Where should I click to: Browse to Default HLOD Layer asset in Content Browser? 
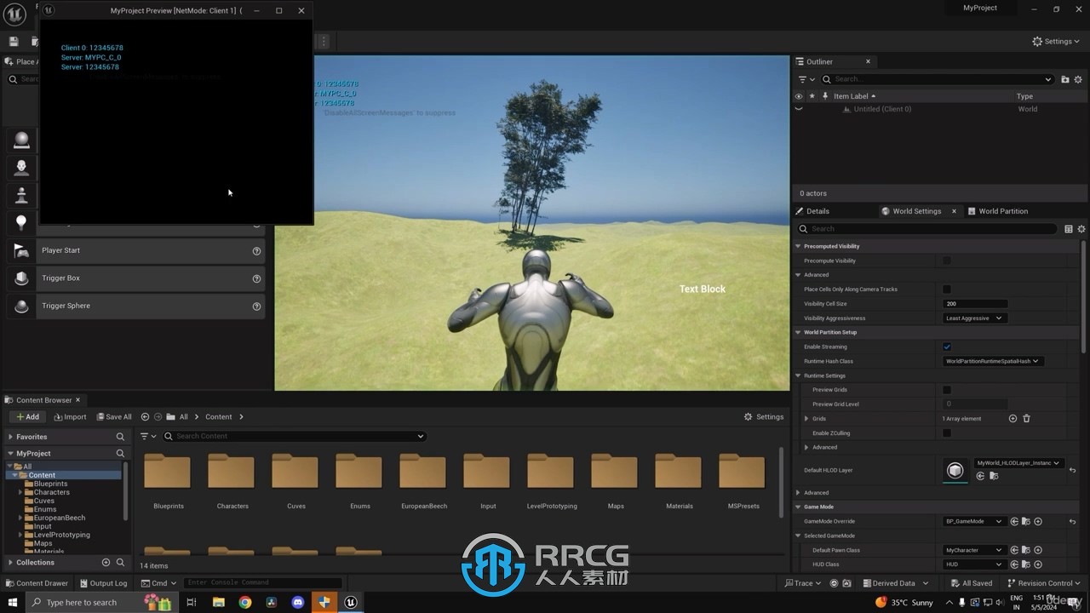(994, 476)
